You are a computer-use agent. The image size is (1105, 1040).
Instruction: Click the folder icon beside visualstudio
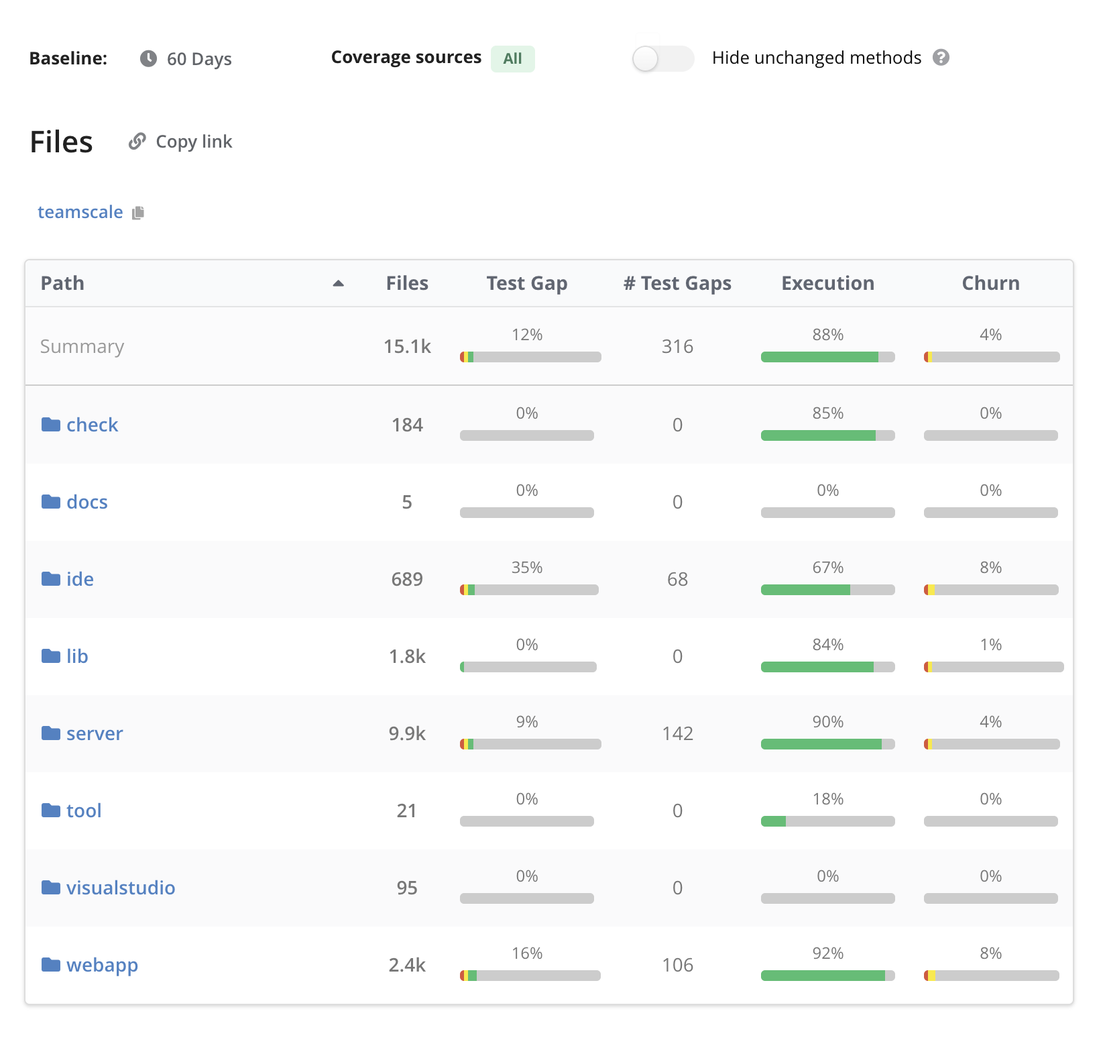pos(51,887)
